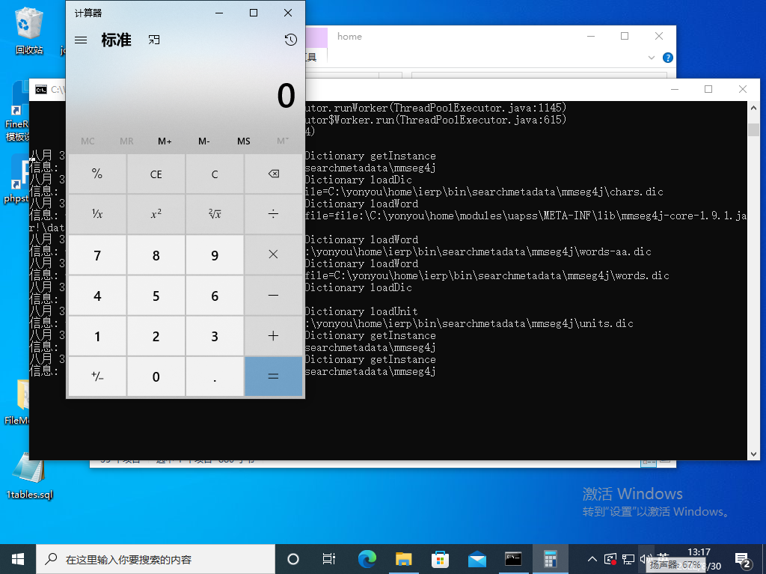This screenshot has height=574, width=766.
Task: Click the square root key
Action: [215, 214]
